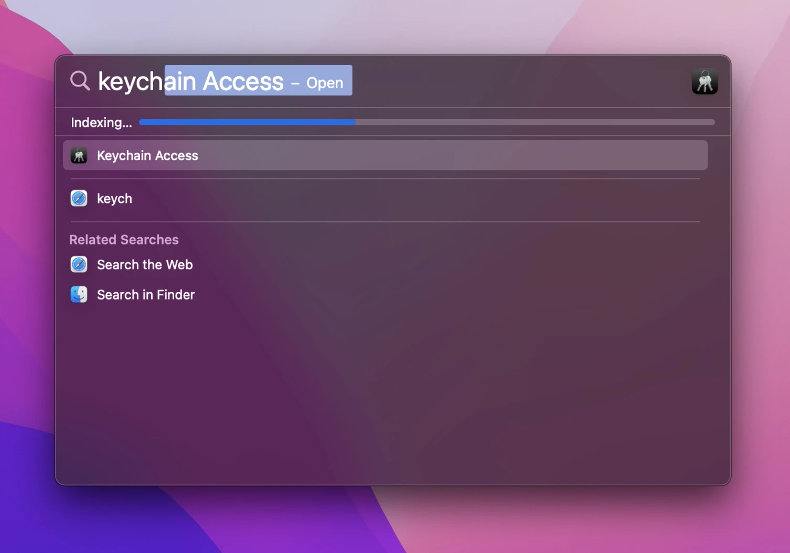Select the keych web suggestion
The height and width of the screenshot is (553, 790).
coord(385,198)
